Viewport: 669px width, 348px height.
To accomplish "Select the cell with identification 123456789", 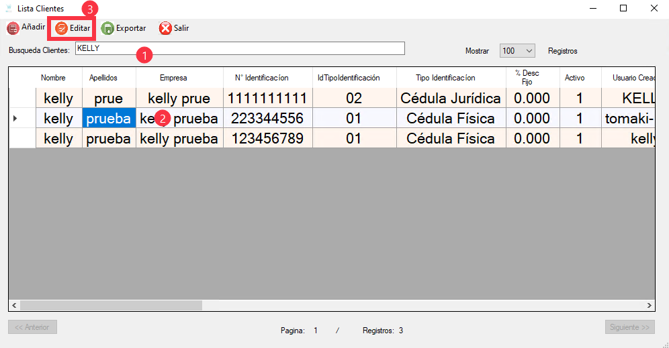I will 267,139.
